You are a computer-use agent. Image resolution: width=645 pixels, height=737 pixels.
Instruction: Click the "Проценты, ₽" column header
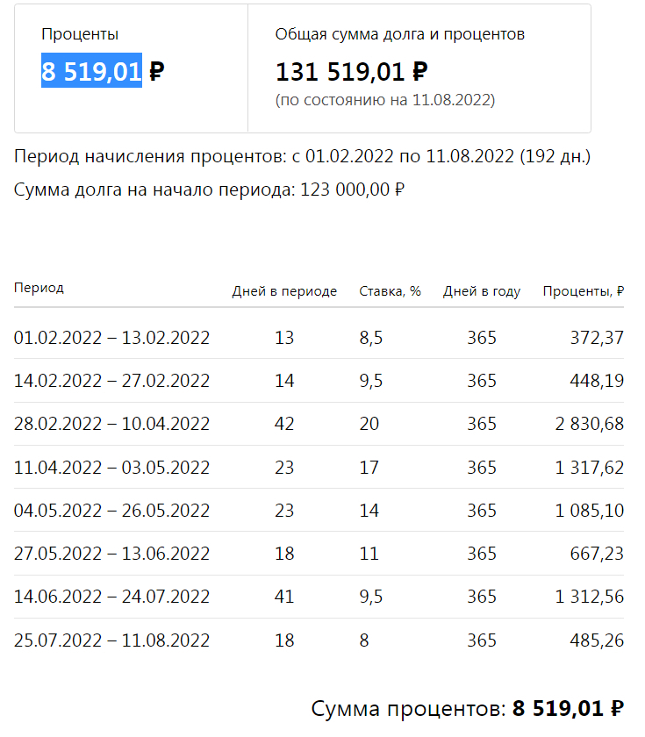click(x=583, y=291)
